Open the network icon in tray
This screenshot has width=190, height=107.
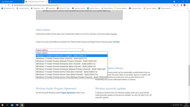click(x=178, y=105)
